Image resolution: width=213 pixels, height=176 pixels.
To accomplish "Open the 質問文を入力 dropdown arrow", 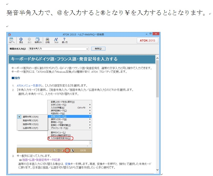I will (87, 49).
